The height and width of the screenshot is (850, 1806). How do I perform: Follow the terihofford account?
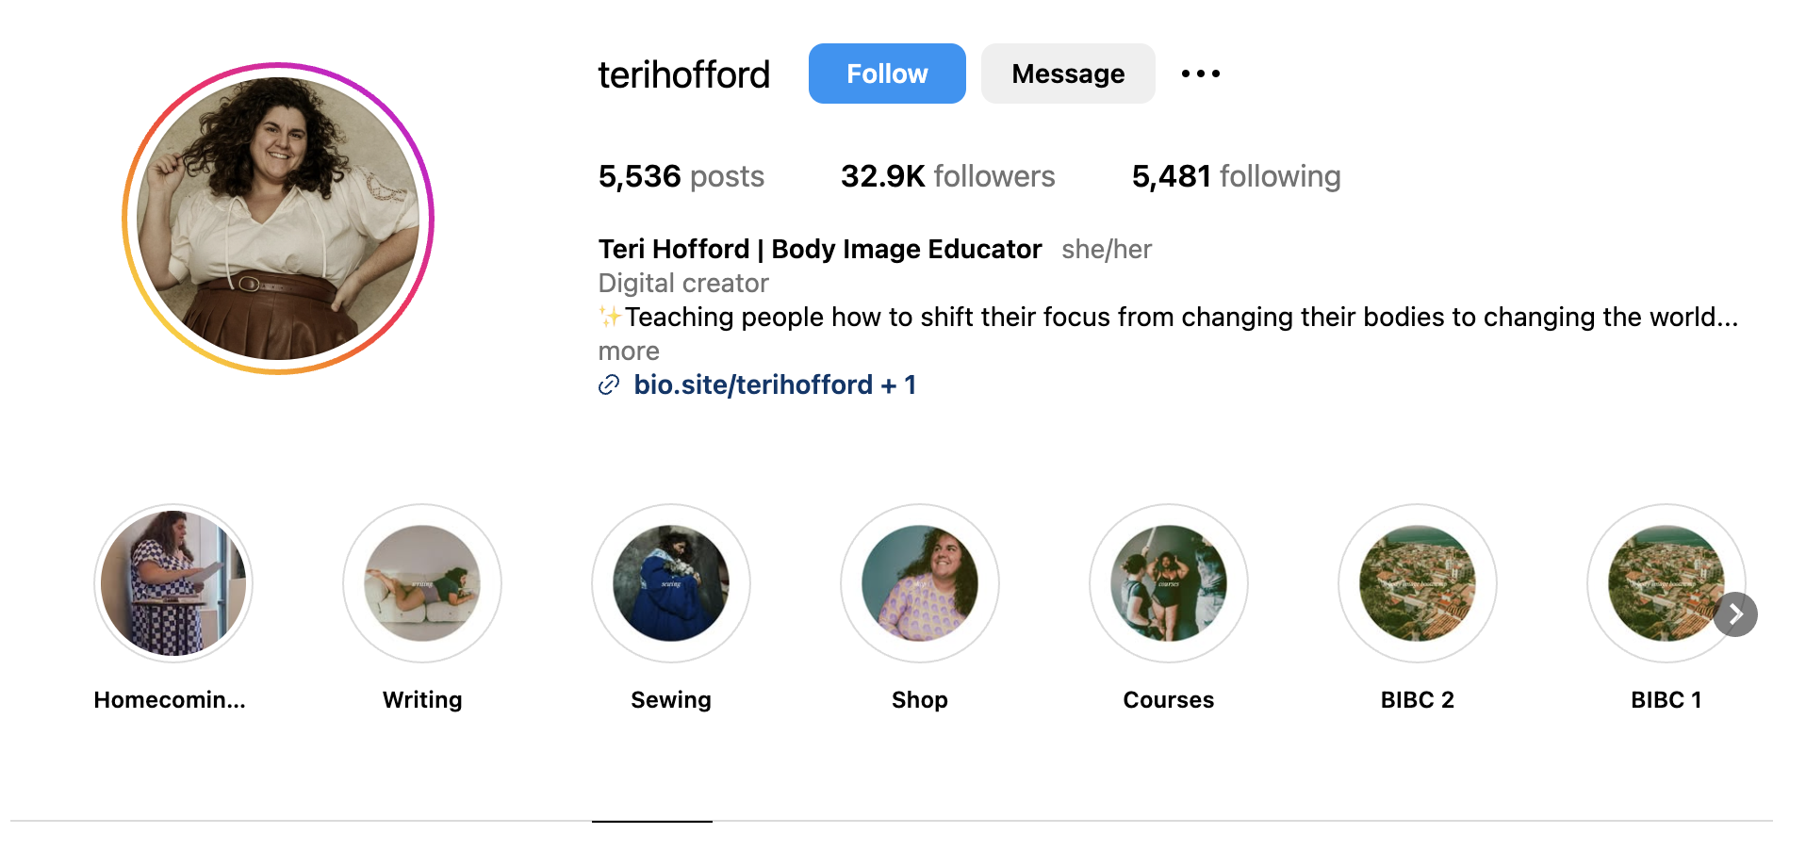[886, 74]
